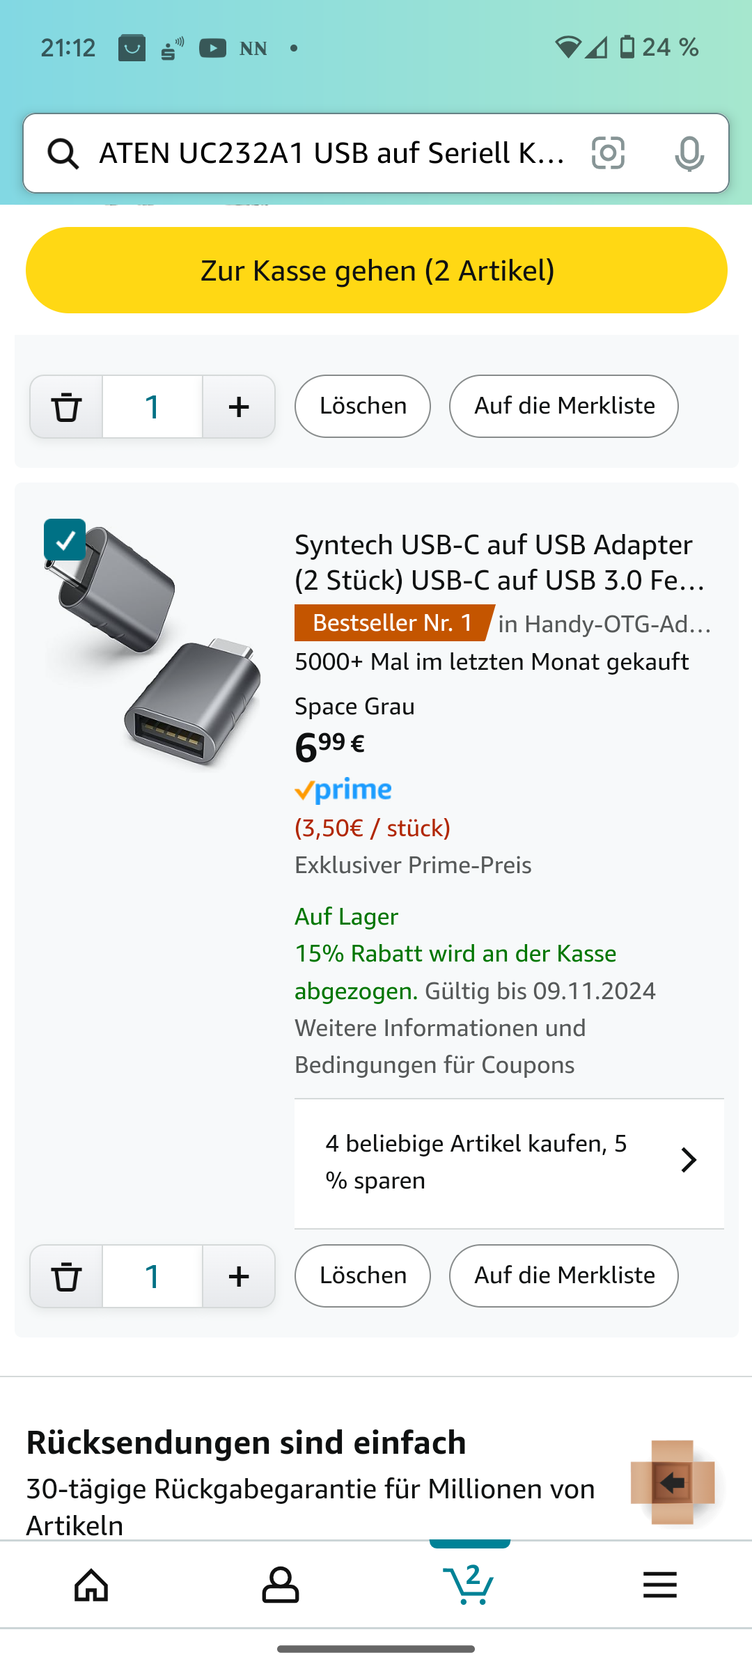The image size is (752, 1671).
Task: Increase Syntech adapter quantity with plus
Action: (x=239, y=1276)
